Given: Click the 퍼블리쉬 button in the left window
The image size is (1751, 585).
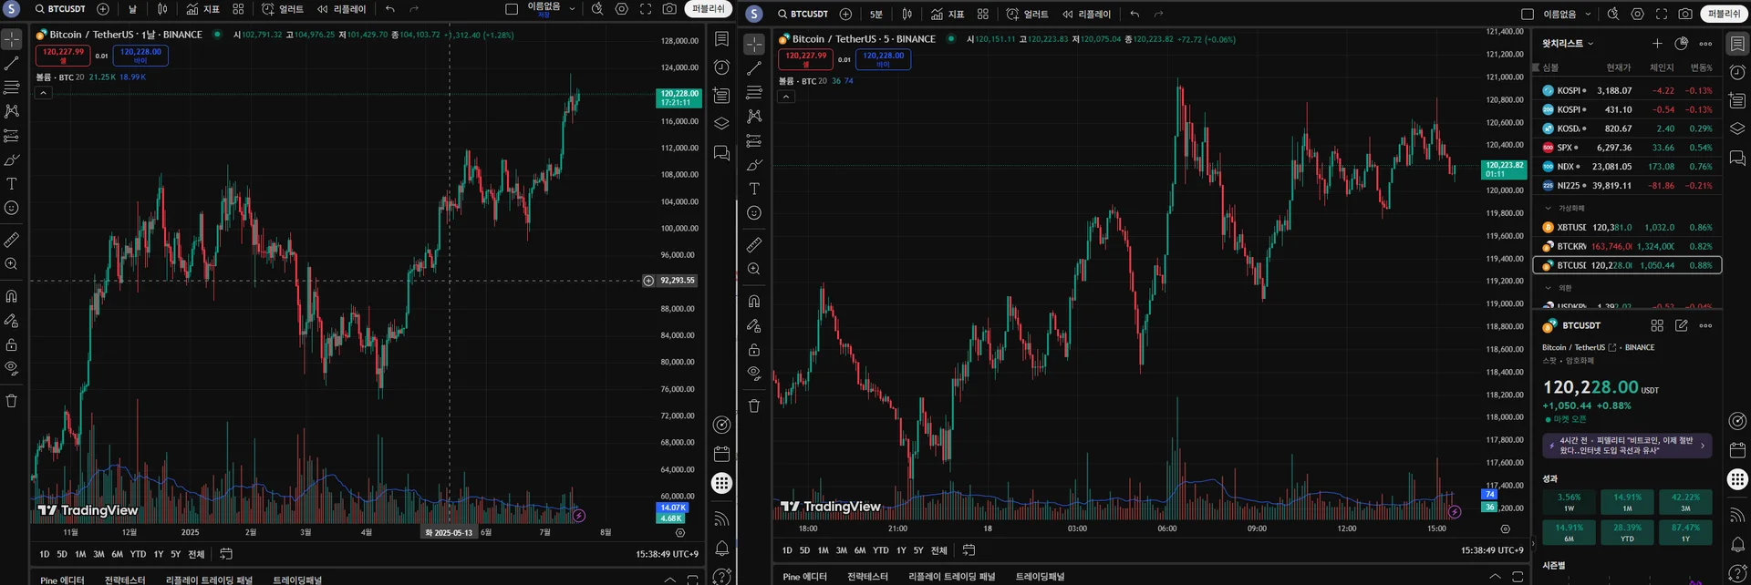Looking at the screenshot, I should tap(708, 9).
